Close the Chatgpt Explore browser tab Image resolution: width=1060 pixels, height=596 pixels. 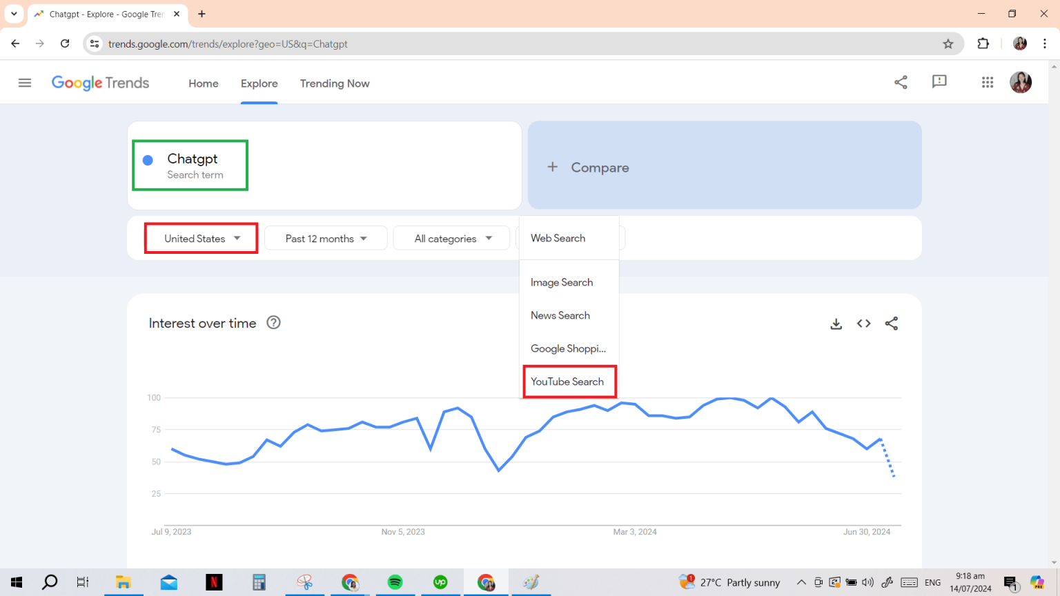coord(177,14)
